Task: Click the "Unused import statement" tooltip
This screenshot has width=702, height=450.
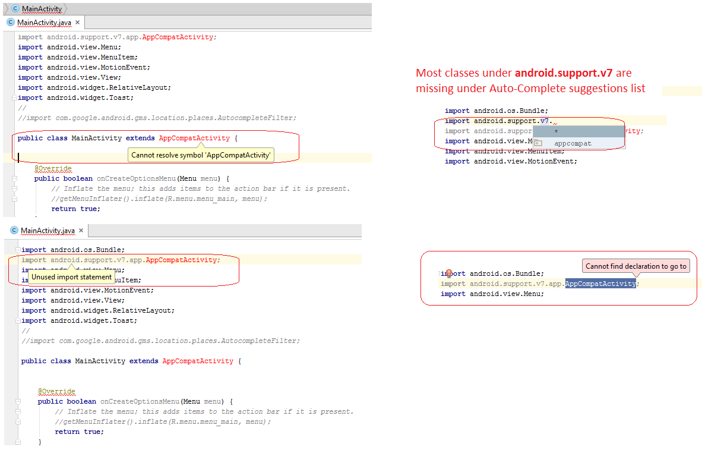Action: pos(72,277)
